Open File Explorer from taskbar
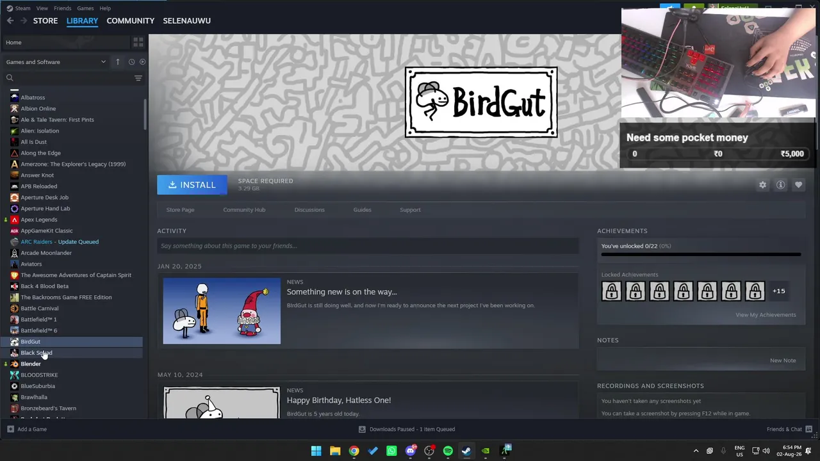Screen dimensions: 820x461 pos(335,451)
